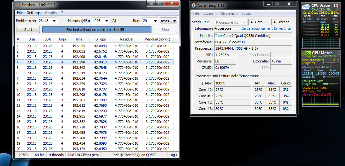
Task: Click the Core count field showing 4
Action: 251,22
